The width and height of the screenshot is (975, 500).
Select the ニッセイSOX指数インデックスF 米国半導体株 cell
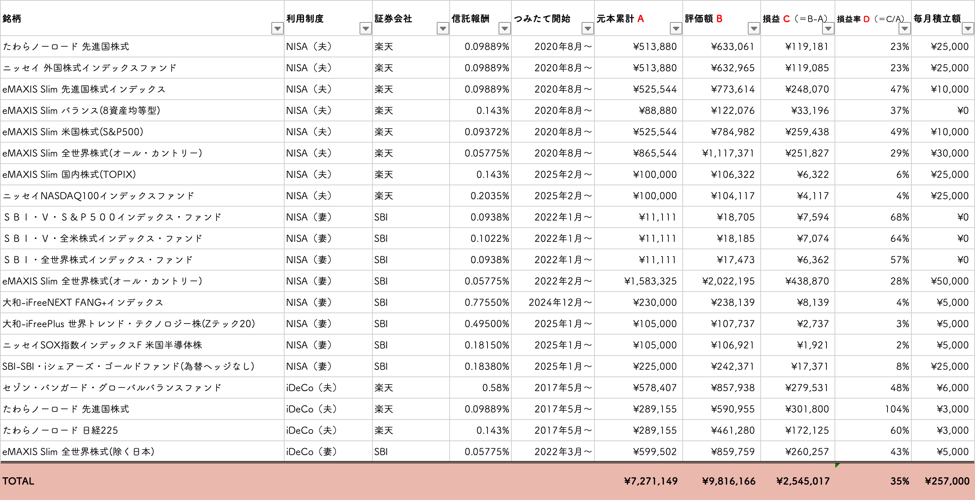[x=142, y=345]
